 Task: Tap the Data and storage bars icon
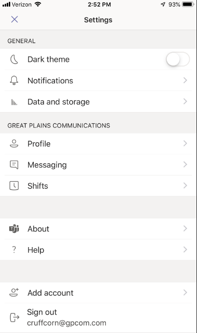[14, 102]
